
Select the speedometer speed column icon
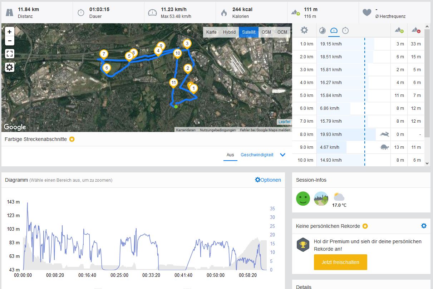(334, 30)
